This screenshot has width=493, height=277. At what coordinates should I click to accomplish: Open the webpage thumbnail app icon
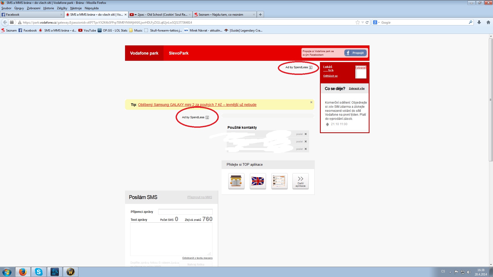(x=279, y=181)
